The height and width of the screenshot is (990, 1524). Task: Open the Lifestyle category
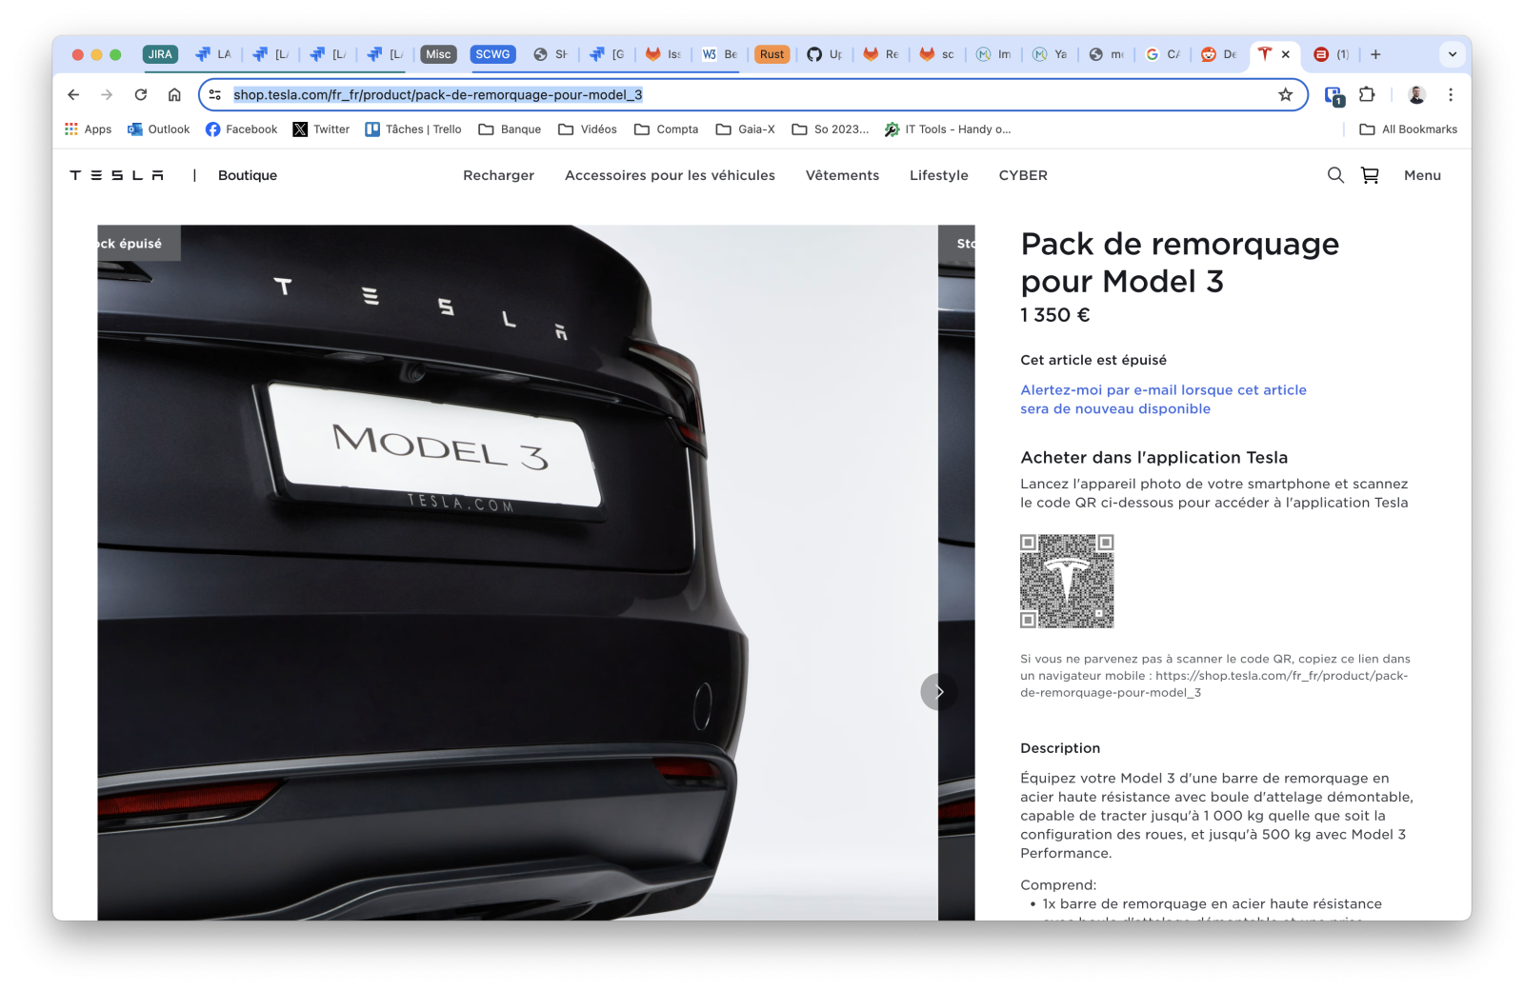(x=938, y=175)
